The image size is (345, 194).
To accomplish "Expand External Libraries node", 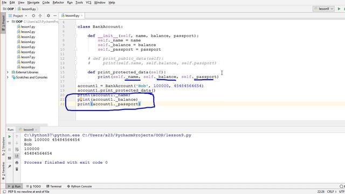I will coord(8,72).
